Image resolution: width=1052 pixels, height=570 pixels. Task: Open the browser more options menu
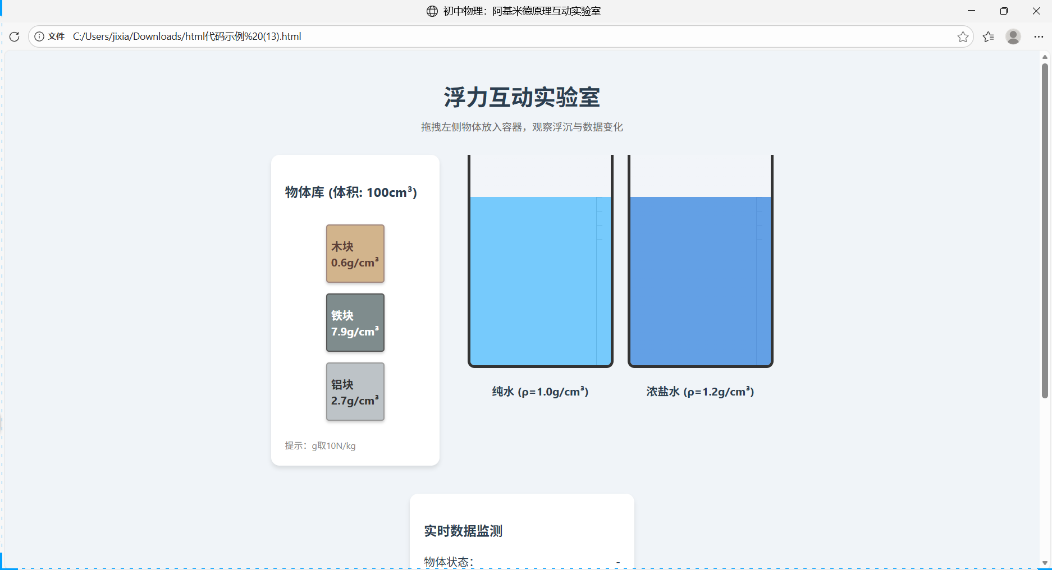pos(1039,36)
